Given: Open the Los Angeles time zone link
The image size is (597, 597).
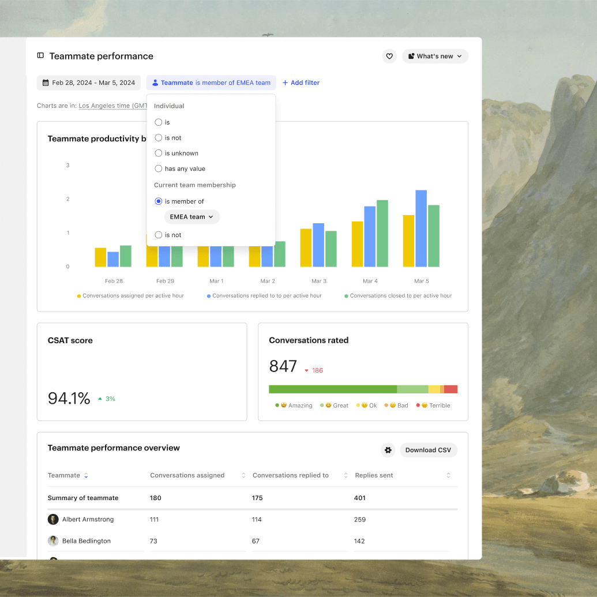Looking at the screenshot, I should (x=112, y=106).
